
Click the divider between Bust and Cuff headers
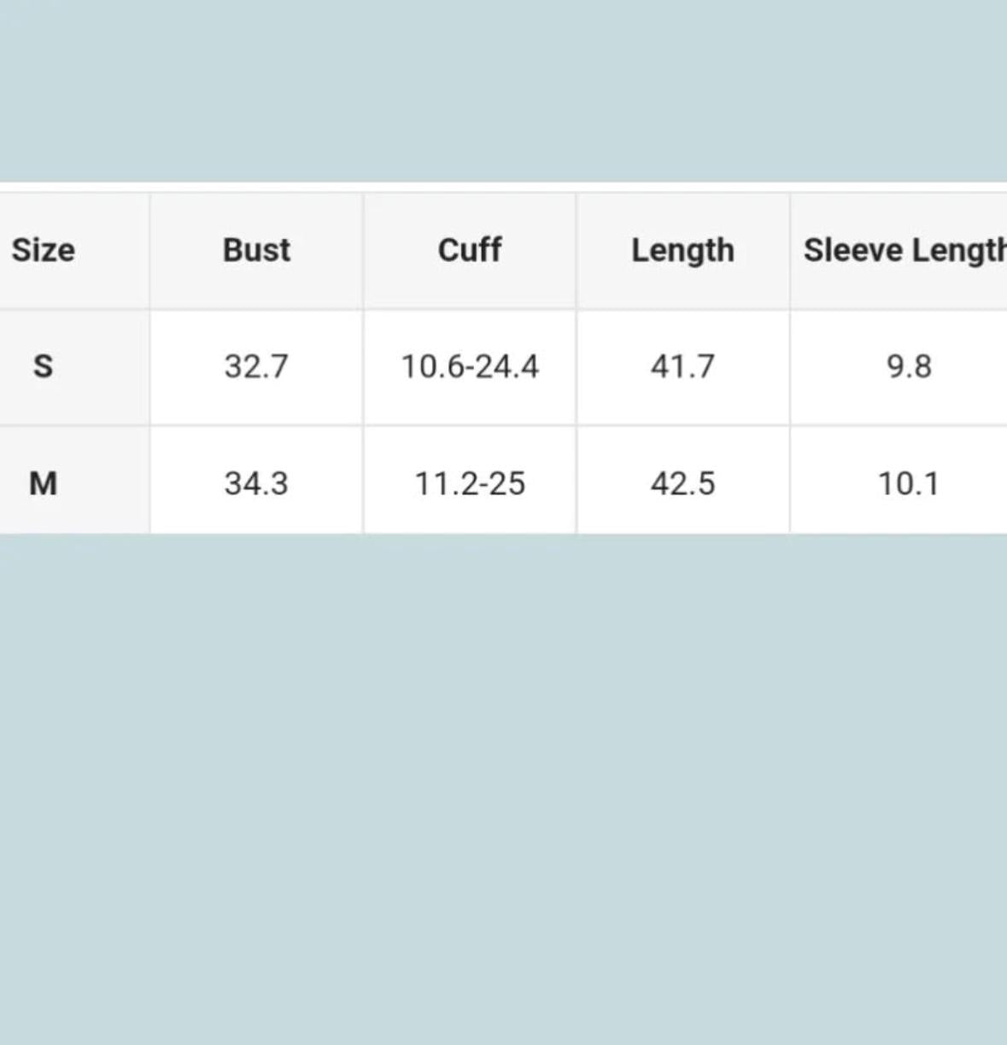click(x=363, y=250)
